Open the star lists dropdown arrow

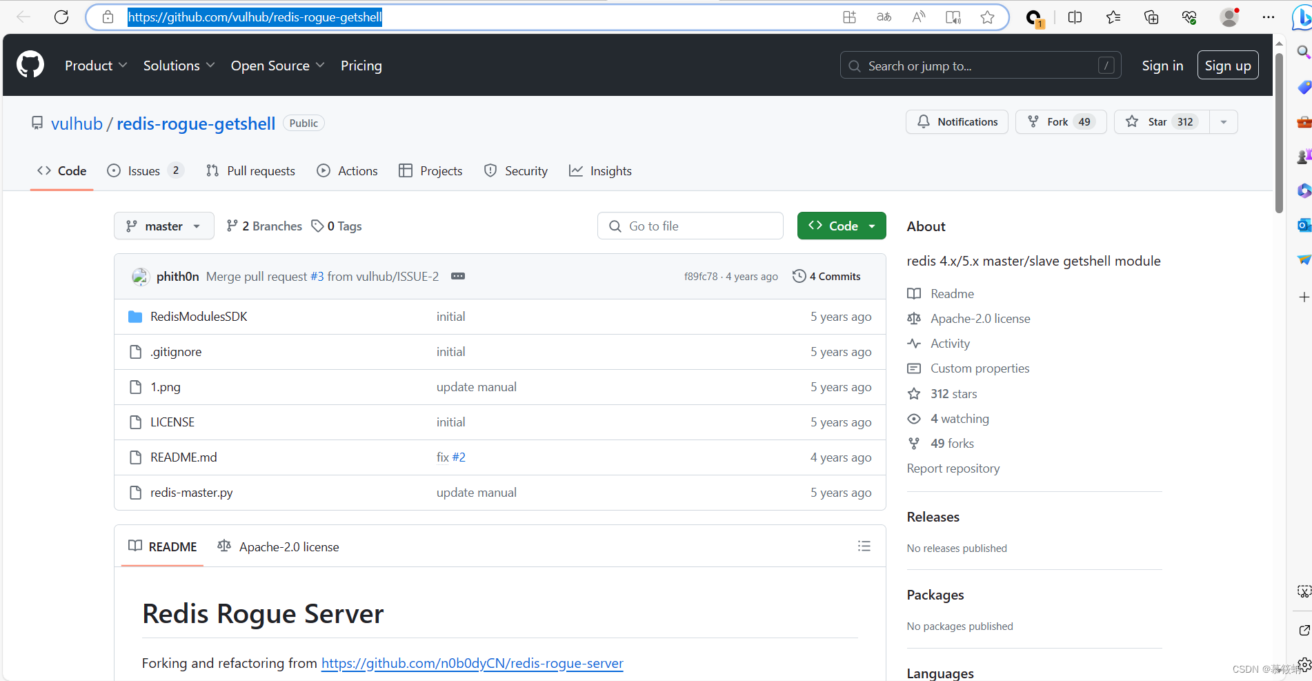click(x=1224, y=122)
